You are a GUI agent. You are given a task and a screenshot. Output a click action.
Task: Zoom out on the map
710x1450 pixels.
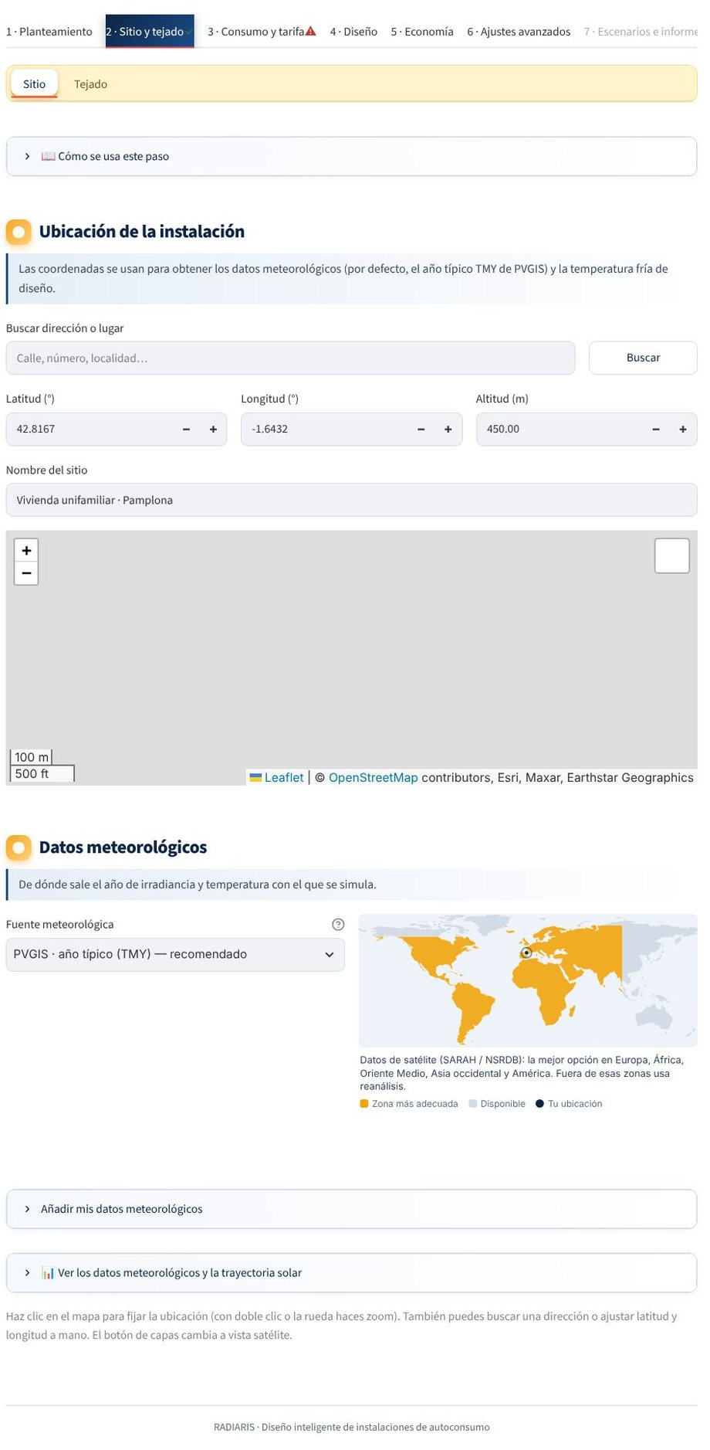coord(26,573)
